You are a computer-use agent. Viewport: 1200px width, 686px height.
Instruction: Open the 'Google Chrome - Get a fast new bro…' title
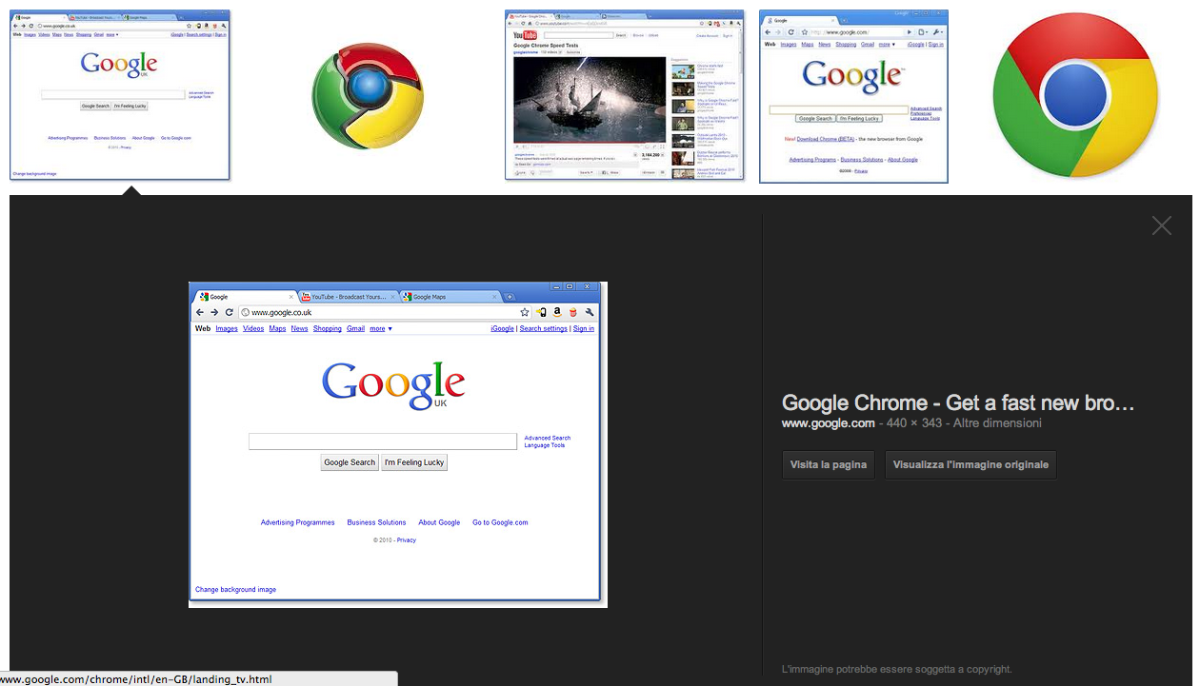point(957,402)
